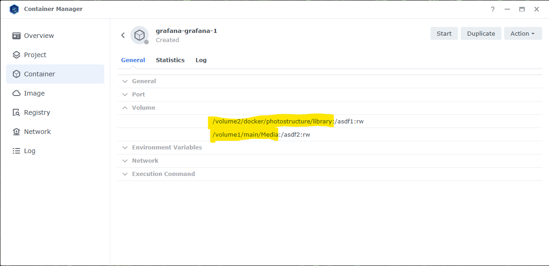Viewport: 549px width, 266px height.
Task: Click the help question mark icon
Action: click(x=493, y=9)
